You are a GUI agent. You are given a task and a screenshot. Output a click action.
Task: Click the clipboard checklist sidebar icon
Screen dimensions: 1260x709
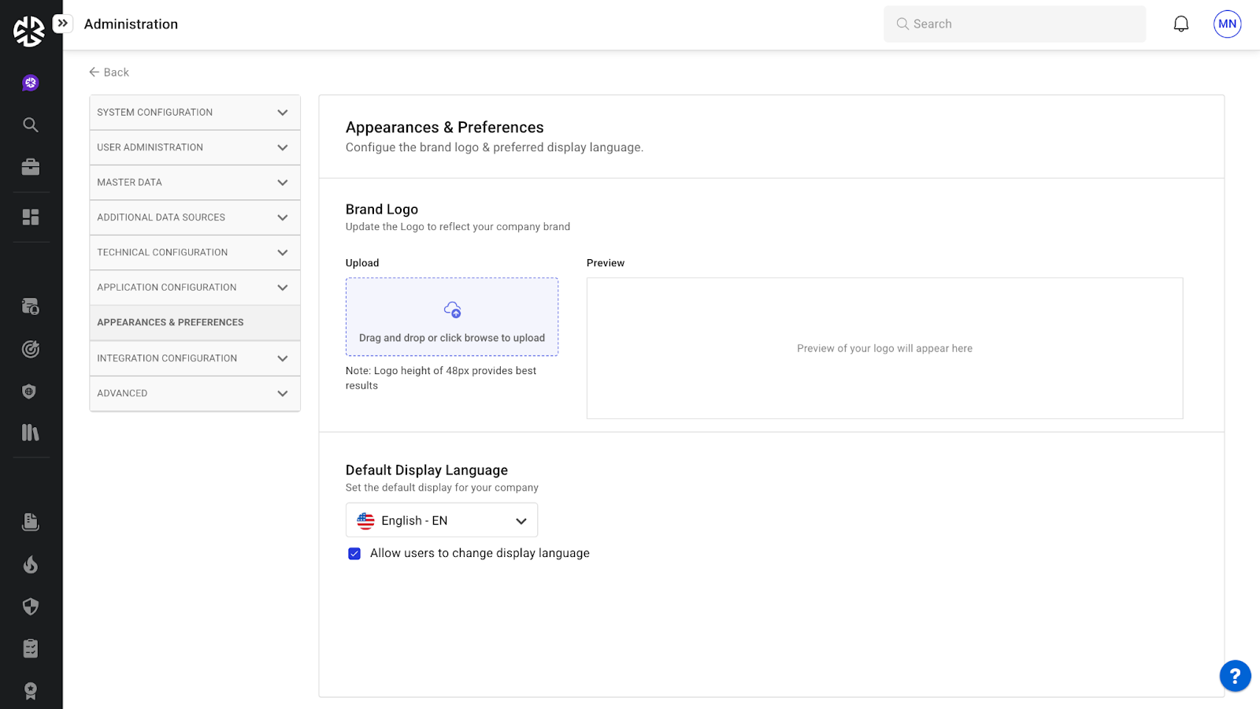(31, 648)
